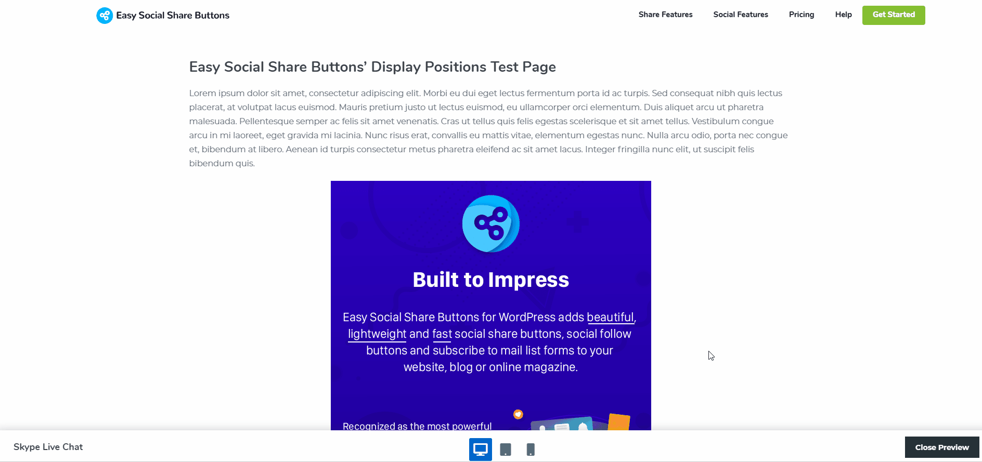Go to the Pricing page
The height and width of the screenshot is (462, 982).
[801, 15]
